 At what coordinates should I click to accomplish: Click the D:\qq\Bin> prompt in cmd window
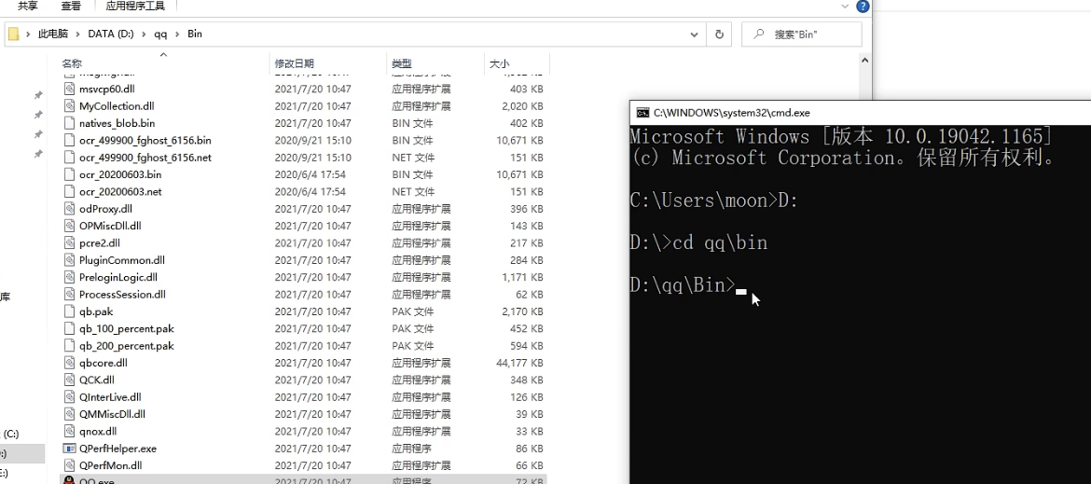click(683, 285)
